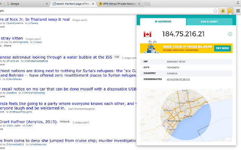Click the TORONTO city value

[173, 67]
